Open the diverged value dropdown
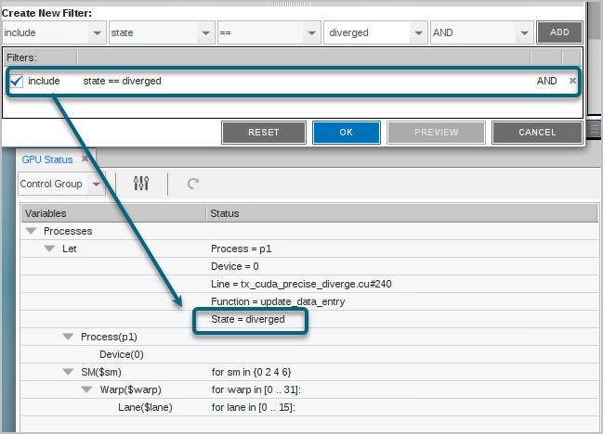The height and width of the screenshot is (434, 603). tap(418, 32)
